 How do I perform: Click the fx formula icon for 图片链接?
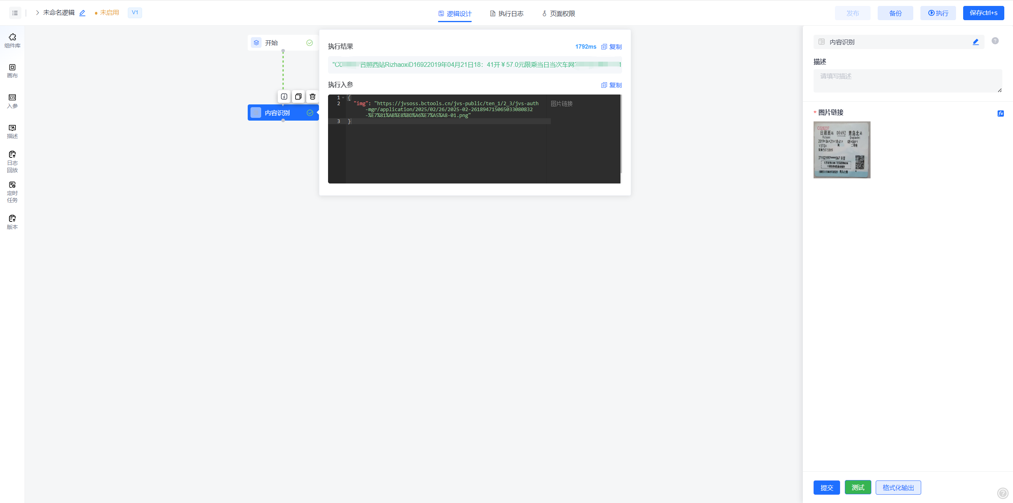(1000, 113)
